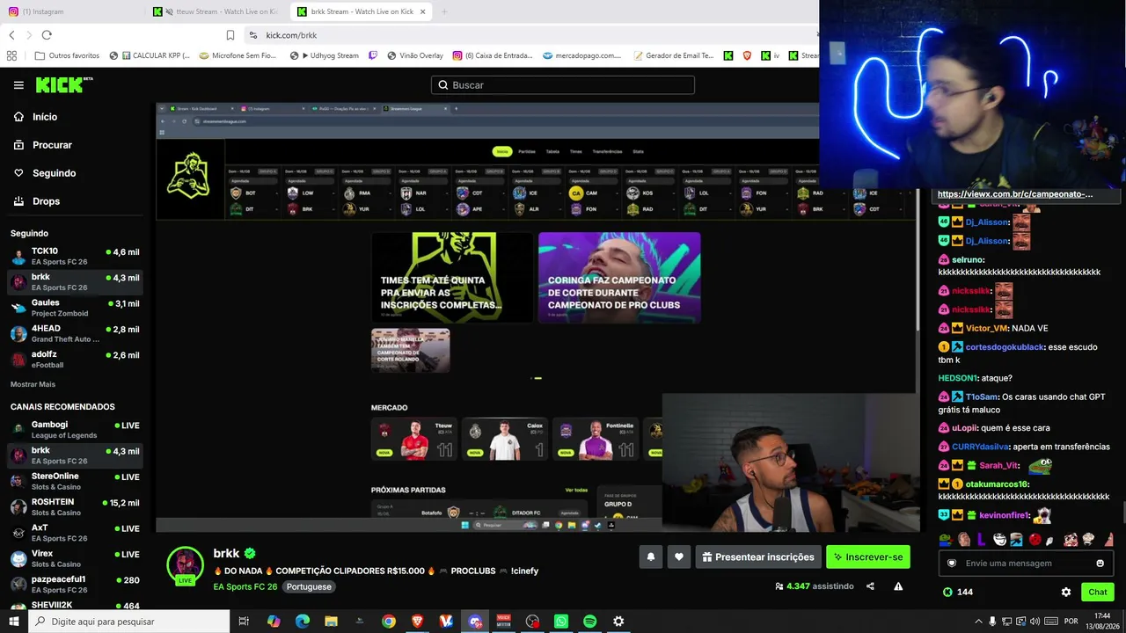Open a new browser tab
This screenshot has width=1126, height=633.
(444, 11)
